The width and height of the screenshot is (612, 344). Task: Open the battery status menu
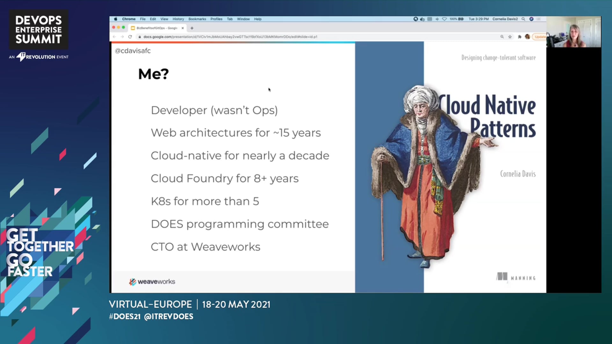(x=457, y=19)
